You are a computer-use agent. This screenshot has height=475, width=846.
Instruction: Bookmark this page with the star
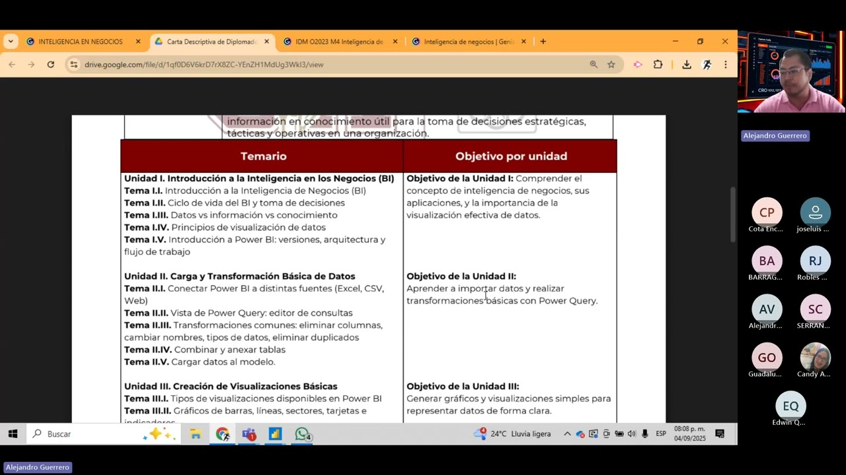pyautogui.click(x=611, y=65)
